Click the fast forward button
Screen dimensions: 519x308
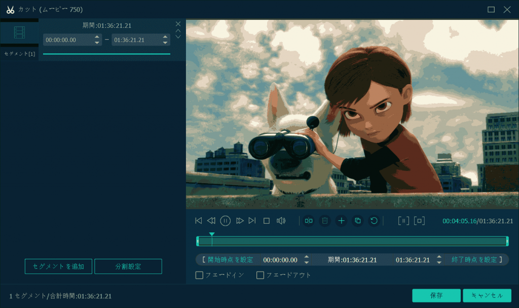[240, 221]
